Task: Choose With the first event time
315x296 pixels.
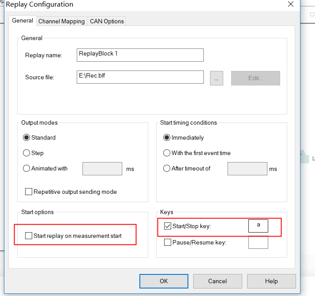Action: 167,153
